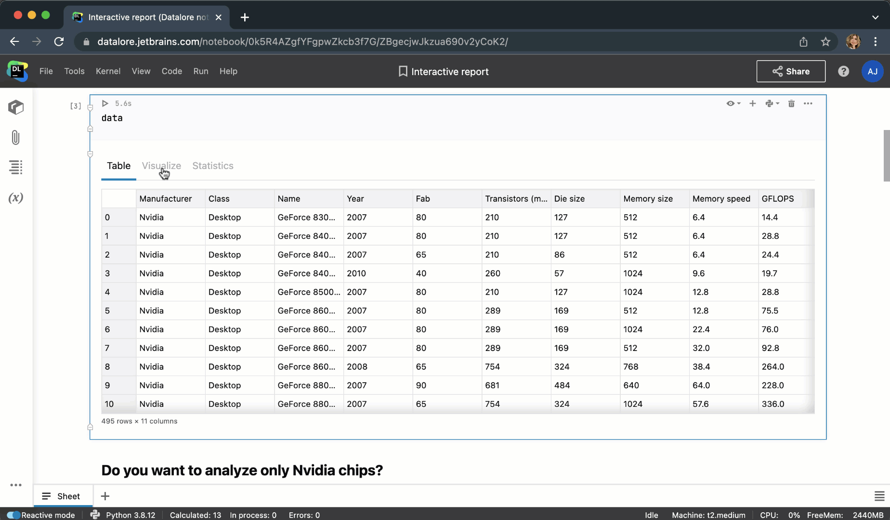The image size is (890, 520).
Task: Toggle Reactive mode switch
Action: 14,515
